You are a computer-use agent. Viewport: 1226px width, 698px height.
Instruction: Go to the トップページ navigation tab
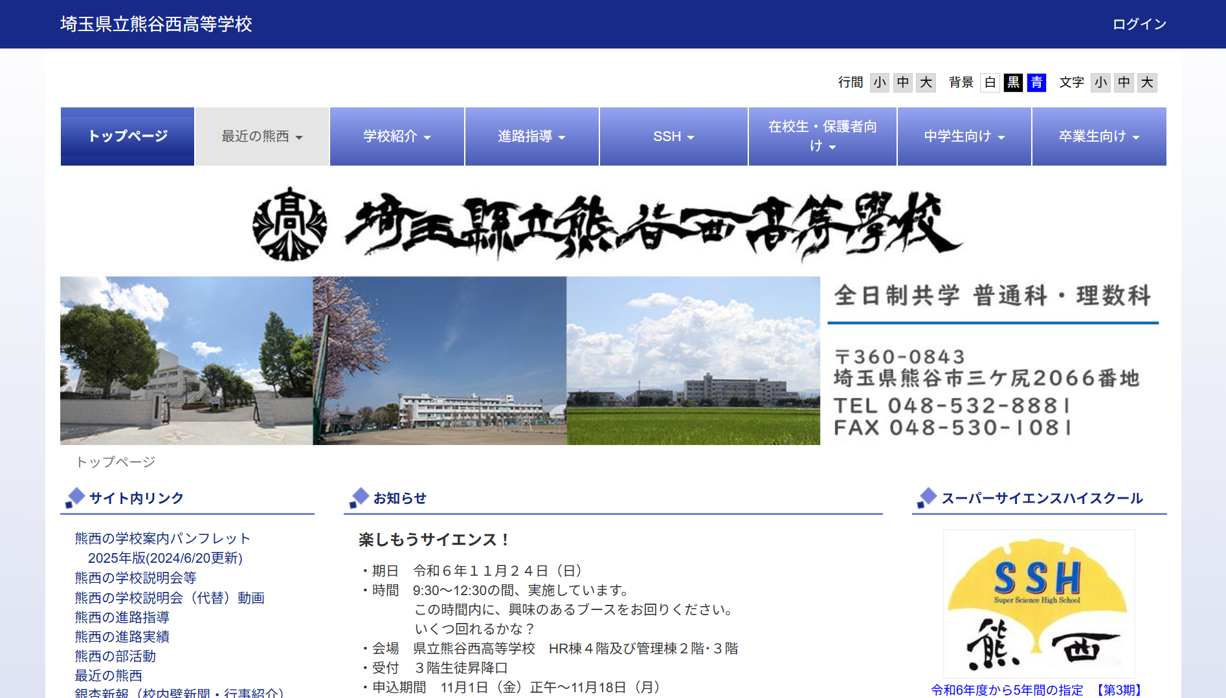128,136
